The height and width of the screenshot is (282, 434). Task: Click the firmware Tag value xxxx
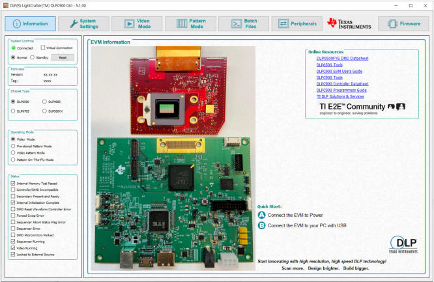pyautogui.click(x=48, y=81)
